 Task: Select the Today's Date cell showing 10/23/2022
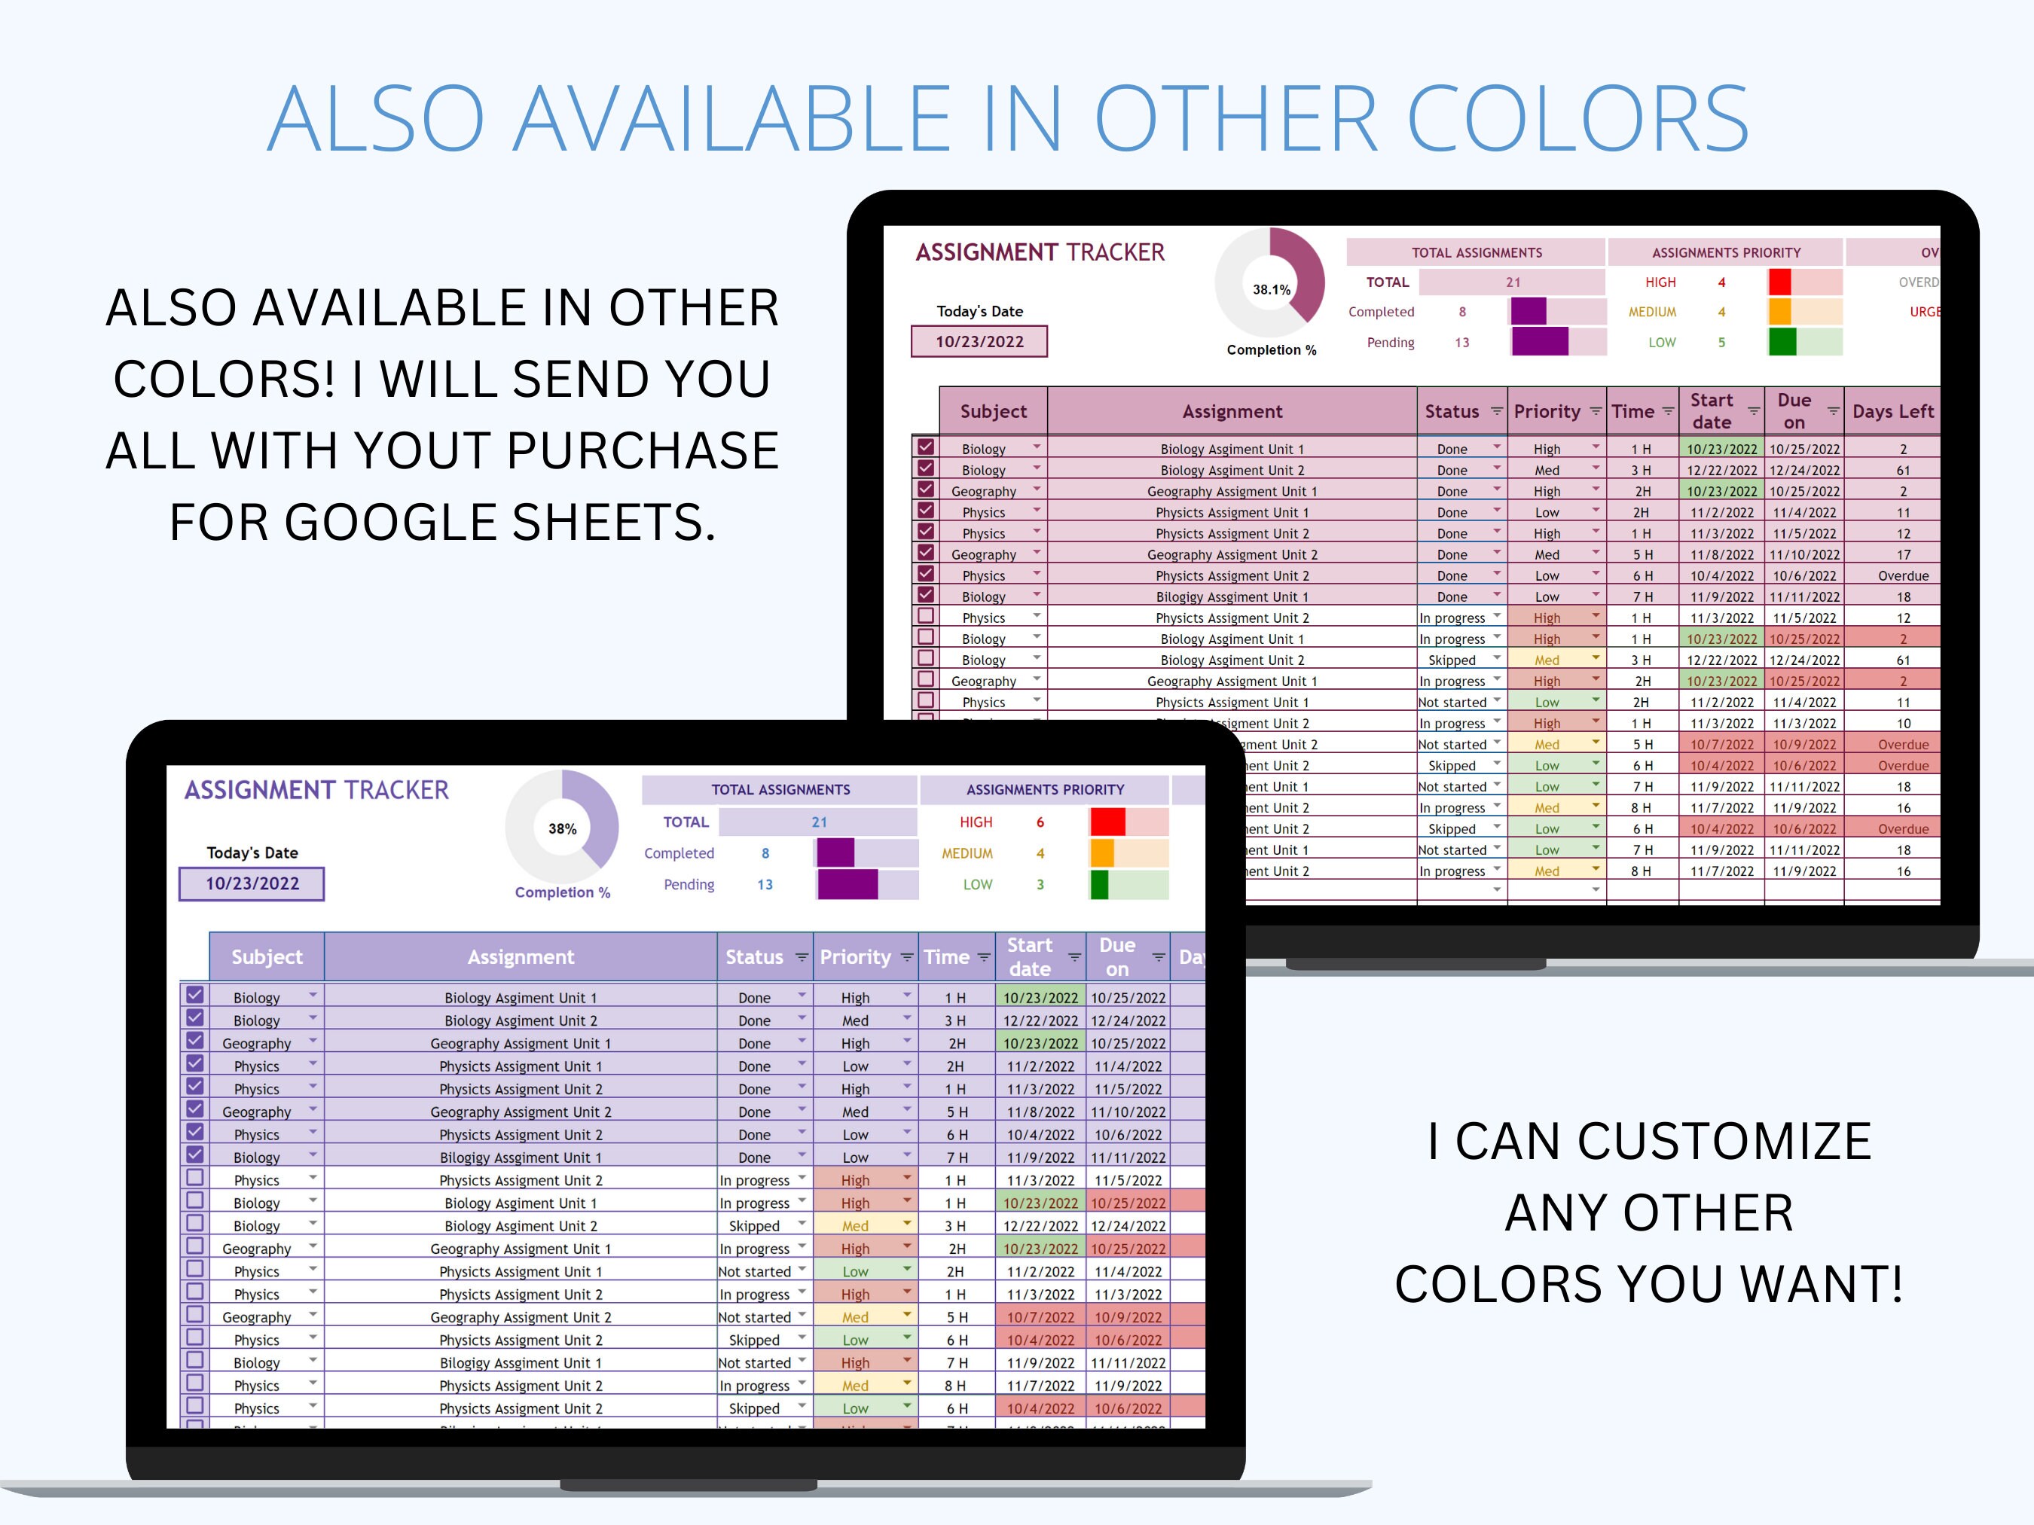pos(251,884)
